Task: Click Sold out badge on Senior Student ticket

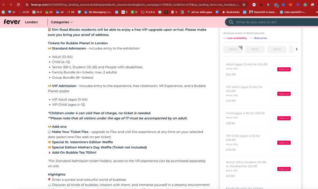Action: pos(284,169)
